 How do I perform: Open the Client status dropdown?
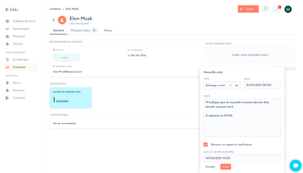pos(66,58)
